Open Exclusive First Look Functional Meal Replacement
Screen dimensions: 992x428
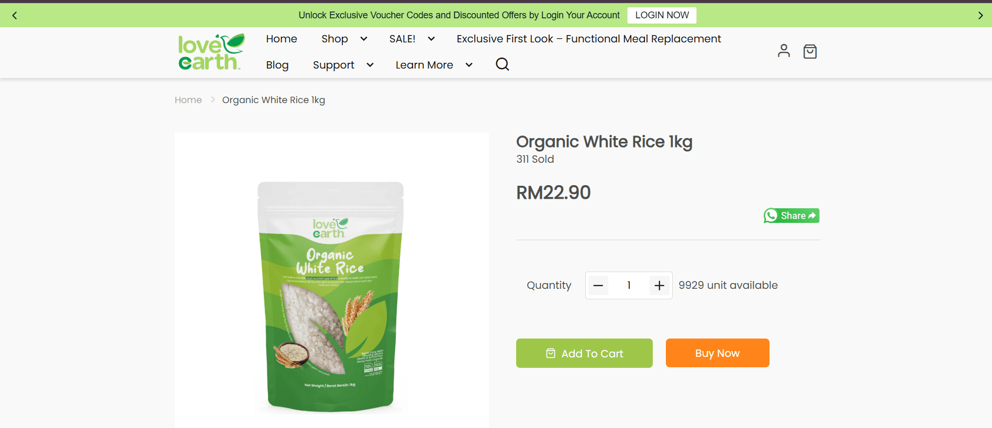(x=588, y=39)
